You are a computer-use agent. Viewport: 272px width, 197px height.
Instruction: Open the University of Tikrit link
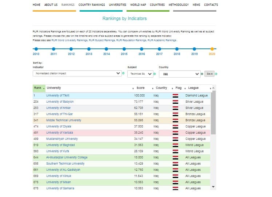[58, 95]
